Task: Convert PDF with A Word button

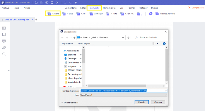Action: coord(53,14)
